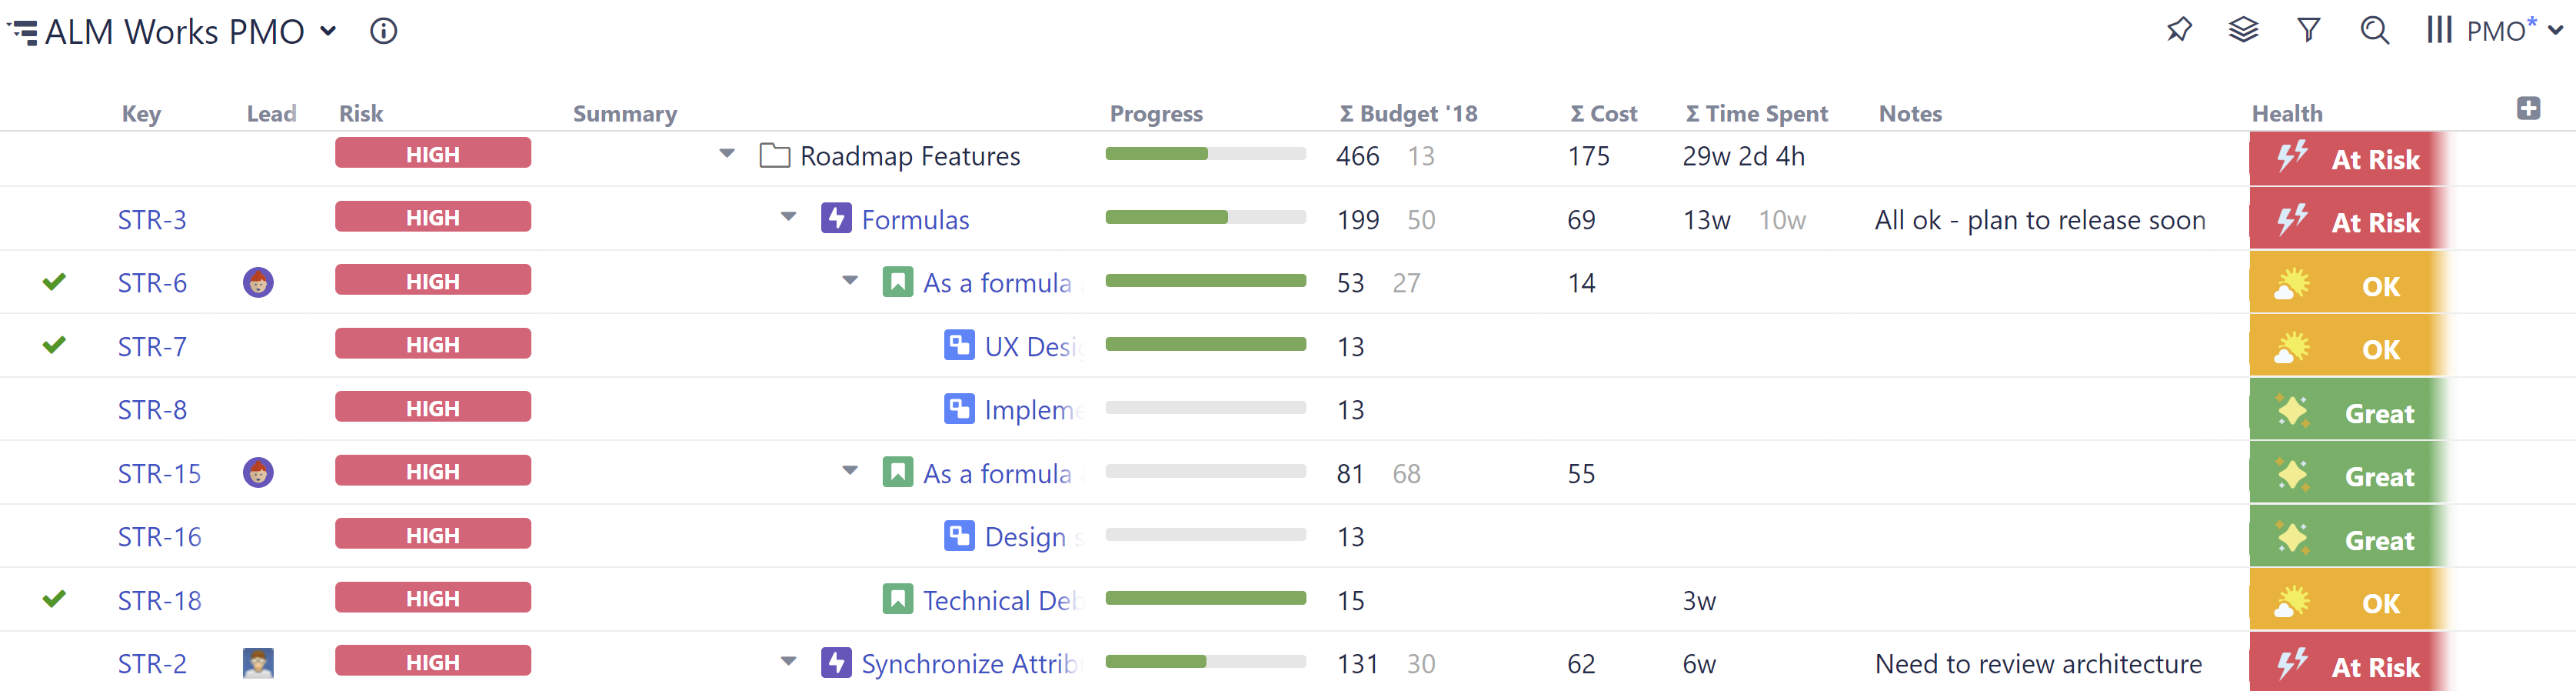This screenshot has height=691, width=2576.
Task: Click the Roadmap Features folder icon
Action: pyautogui.click(x=774, y=156)
